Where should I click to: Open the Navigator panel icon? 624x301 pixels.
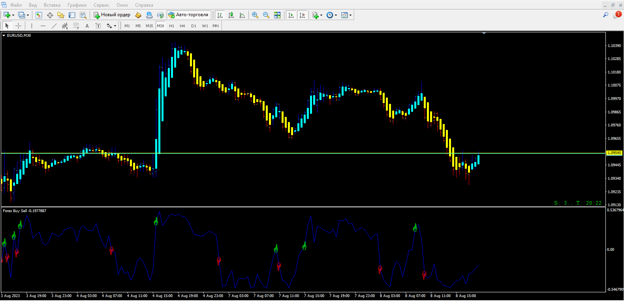click(x=61, y=15)
